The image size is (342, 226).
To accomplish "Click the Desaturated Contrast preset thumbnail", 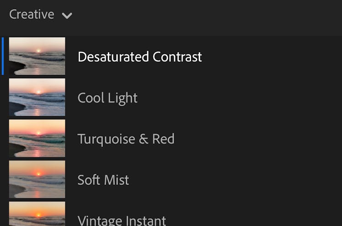I will point(37,56).
